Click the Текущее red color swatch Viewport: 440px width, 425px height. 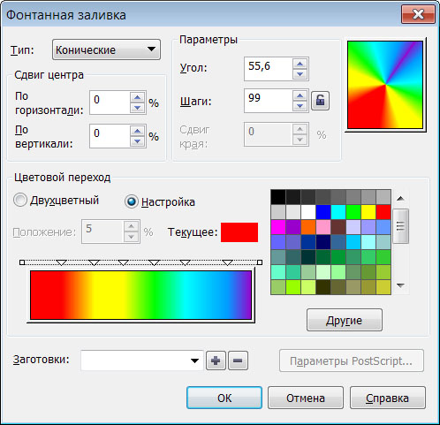pyautogui.click(x=239, y=232)
